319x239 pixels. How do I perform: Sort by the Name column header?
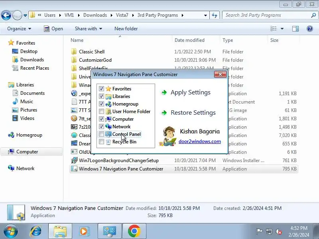(x=120, y=40)
